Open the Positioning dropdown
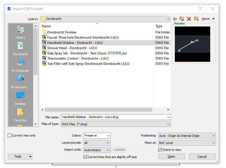Screen dimensions: 226x168 pyautogui.click(x=187, y=136)
